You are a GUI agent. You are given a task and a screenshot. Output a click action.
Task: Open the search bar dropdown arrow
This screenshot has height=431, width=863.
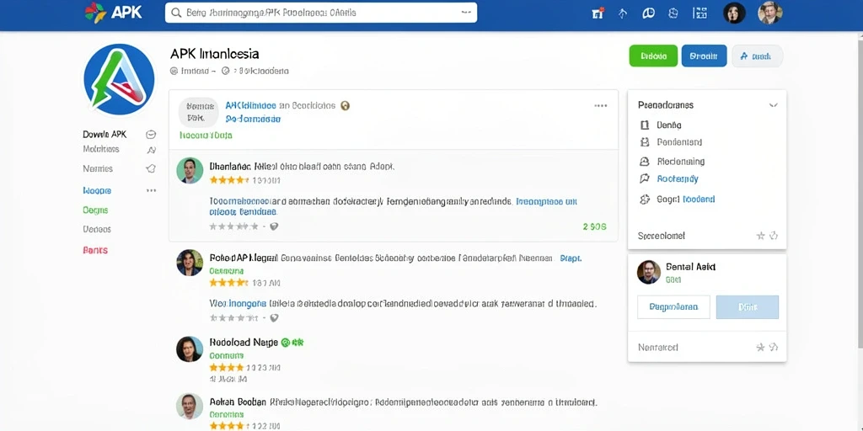tap(465, 13)
